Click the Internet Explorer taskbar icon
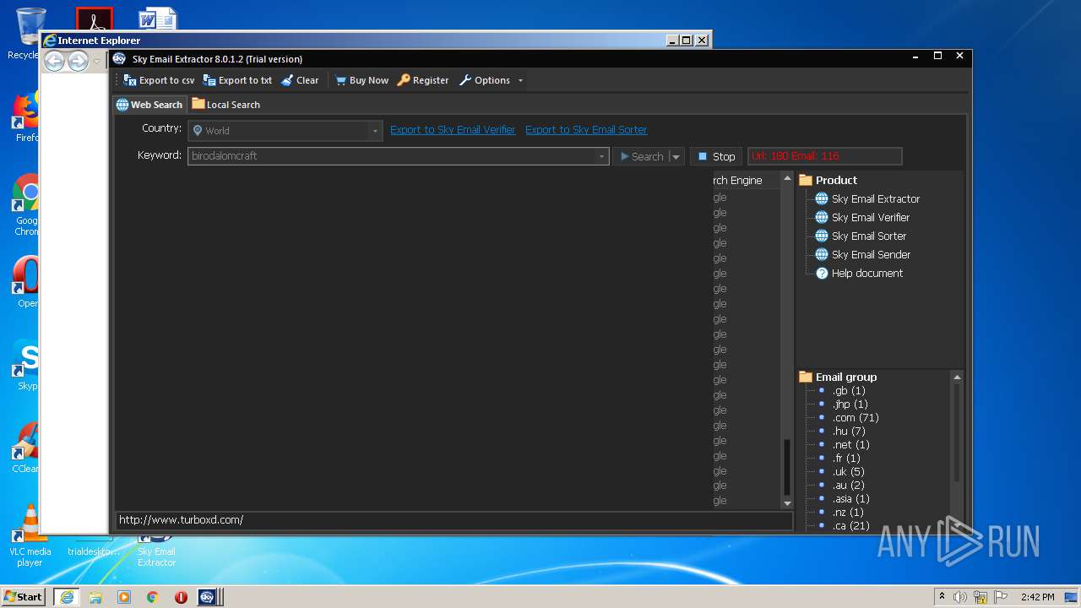1081x608 pixels. click(66, 597)
